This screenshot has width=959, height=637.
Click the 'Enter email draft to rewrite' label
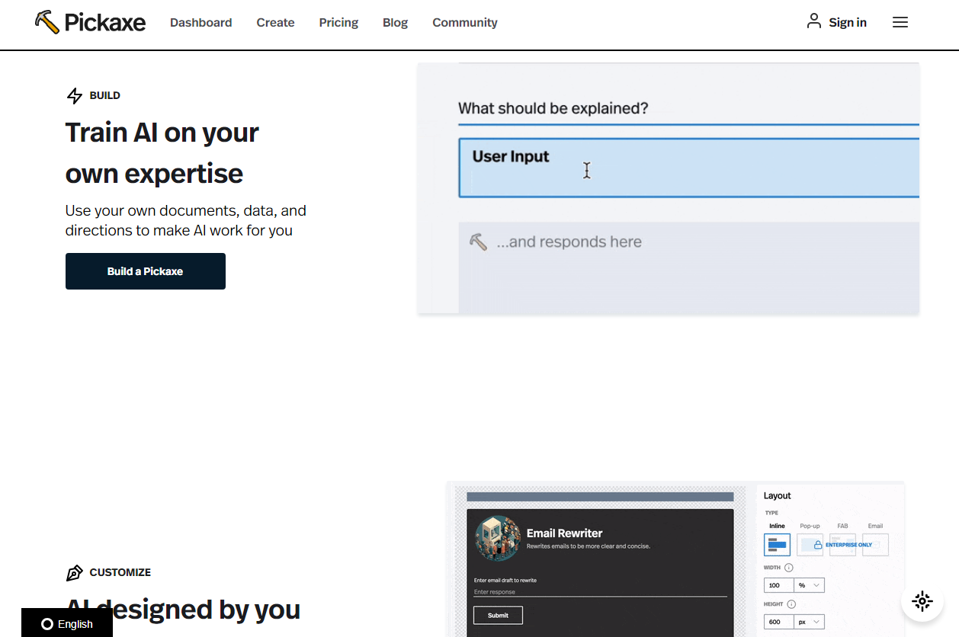pyautogui.click(x=505, y=581)
